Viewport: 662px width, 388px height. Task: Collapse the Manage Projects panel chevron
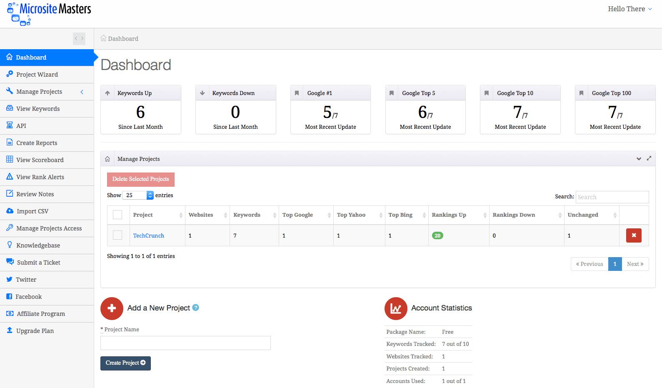639,159
